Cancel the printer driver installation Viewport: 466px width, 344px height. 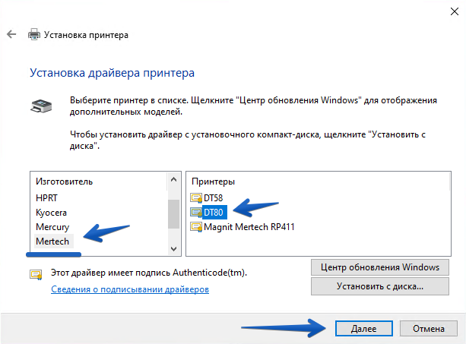tap(428, 329)
